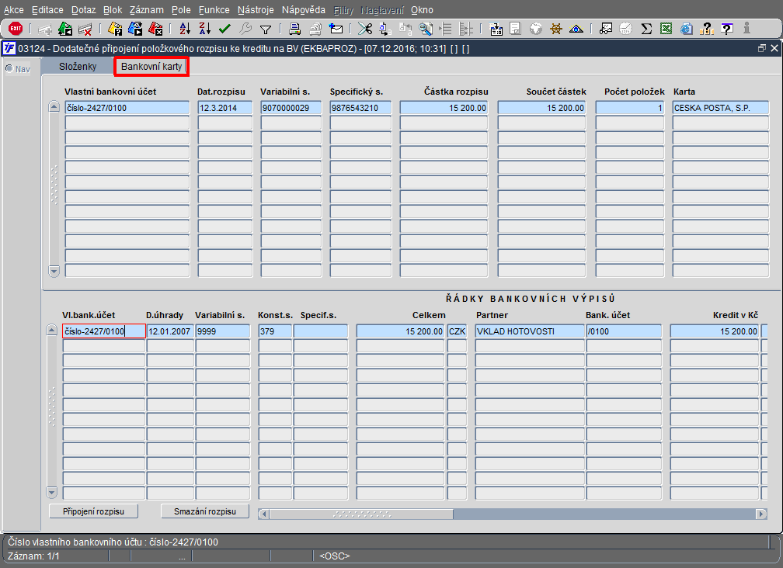Click the ship's wheel toolbar icon
Screen dimensions: 783x568
click(x=556, y=29)
